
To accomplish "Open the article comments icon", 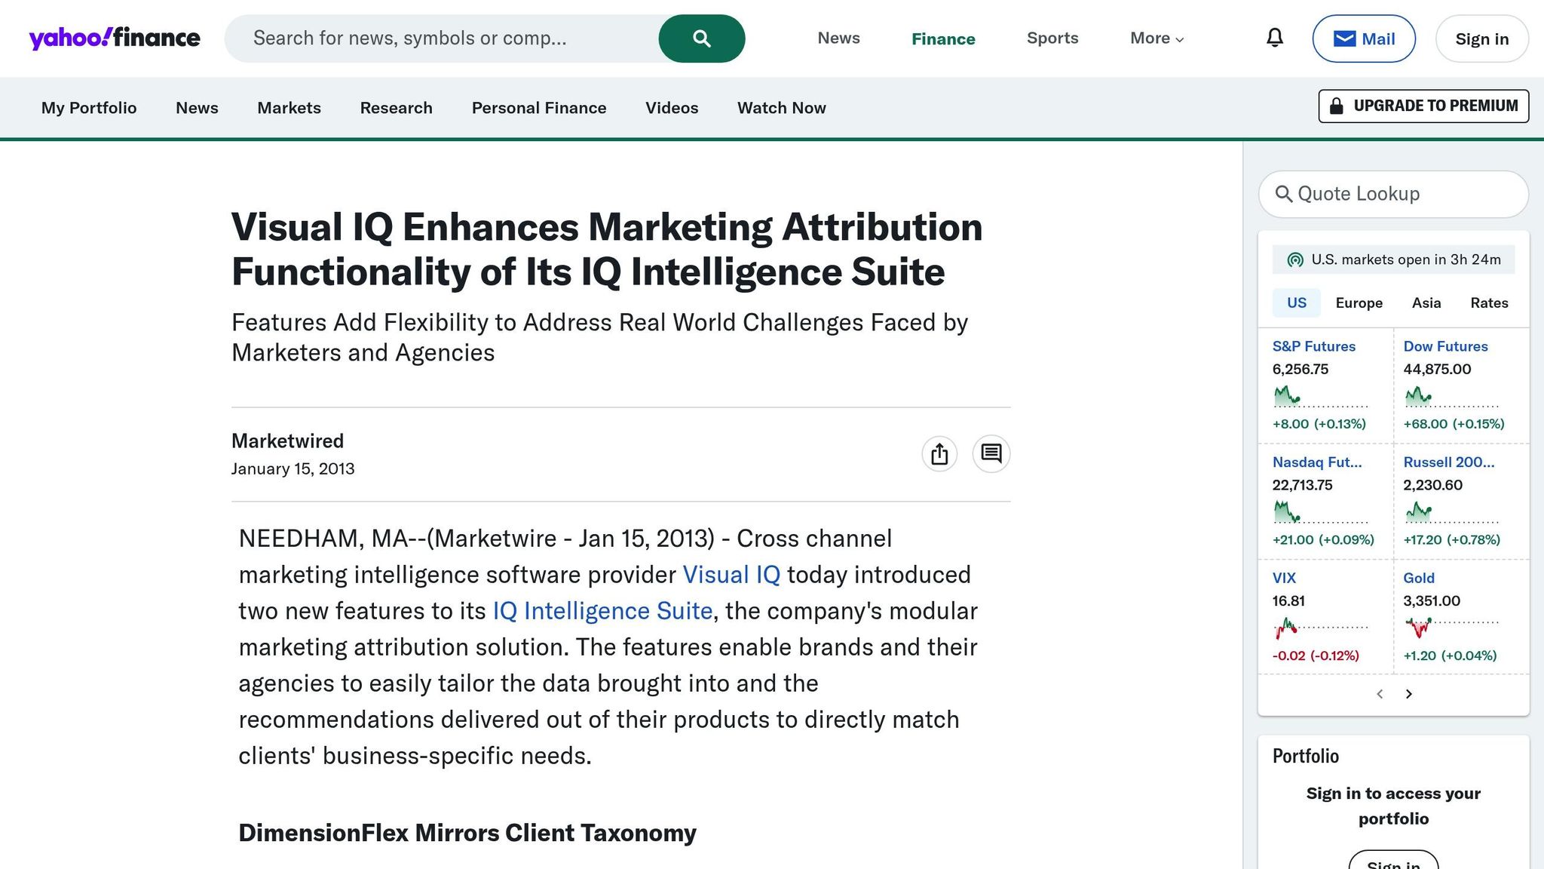I will point(991,454).
